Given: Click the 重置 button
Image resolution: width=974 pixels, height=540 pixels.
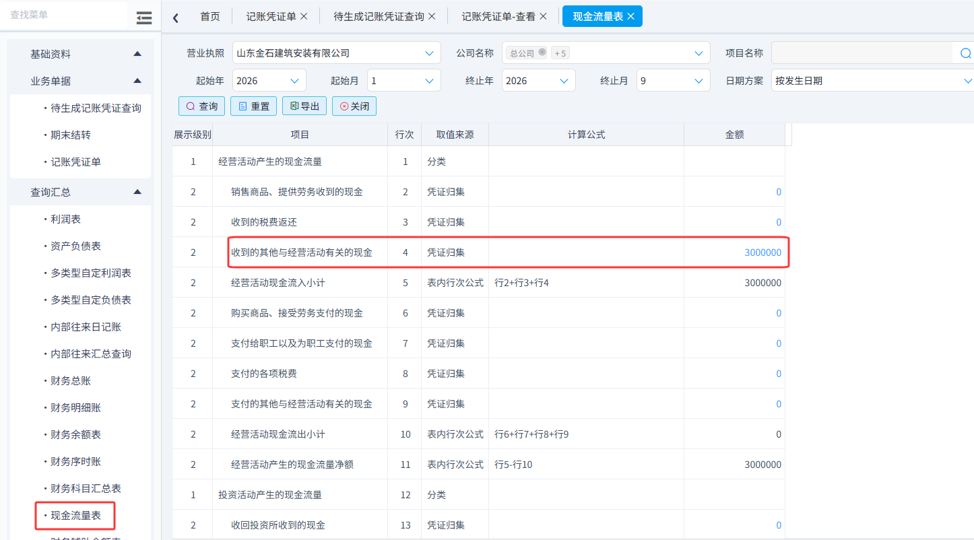Looking at the screenshot, I should point(253,106).
